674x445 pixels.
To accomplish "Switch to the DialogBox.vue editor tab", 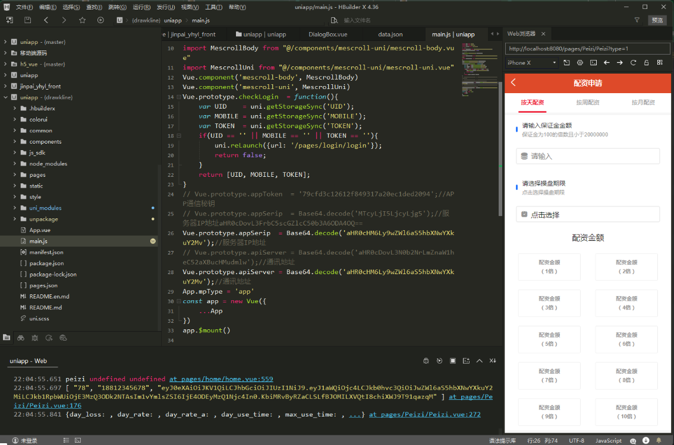I will [x=327, y=34].
